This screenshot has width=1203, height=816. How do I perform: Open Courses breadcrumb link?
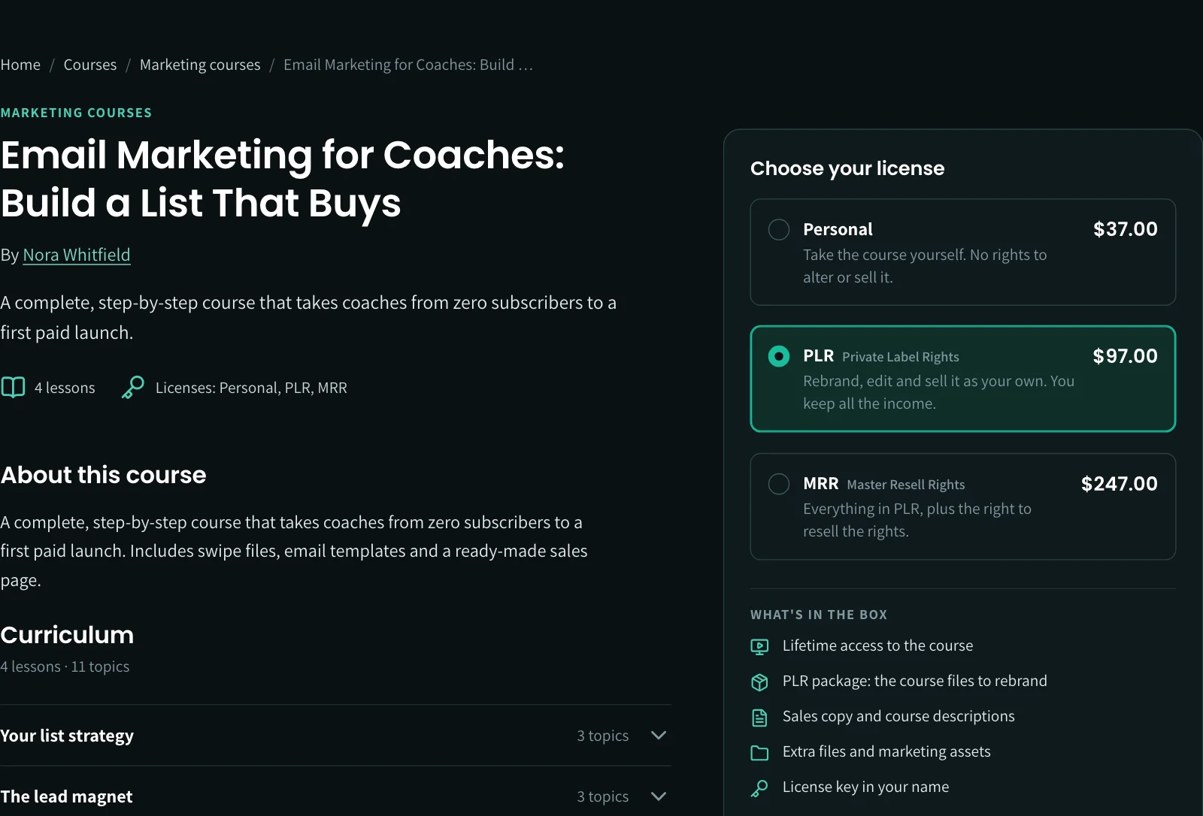[x=90, y=65]
